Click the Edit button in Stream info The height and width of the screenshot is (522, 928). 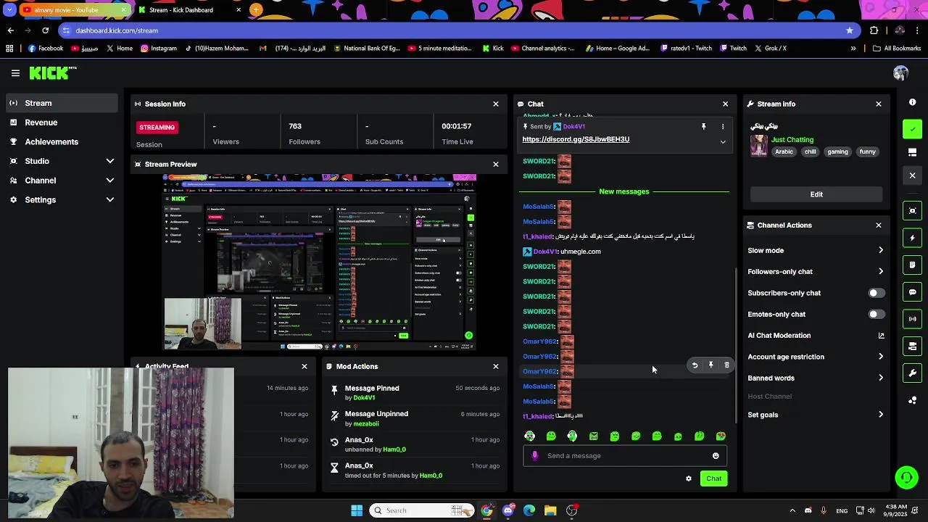[x=816, y=194]
